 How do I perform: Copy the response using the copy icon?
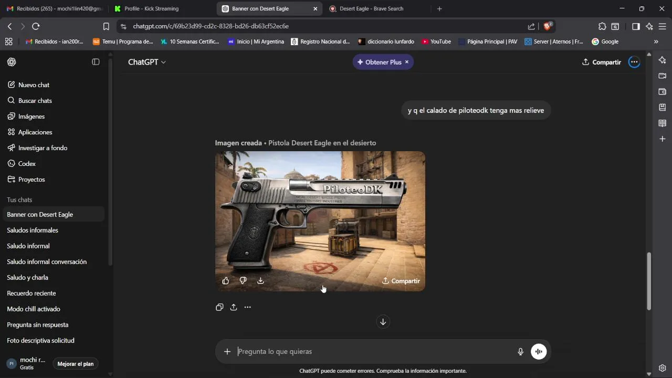click(219, 307)
